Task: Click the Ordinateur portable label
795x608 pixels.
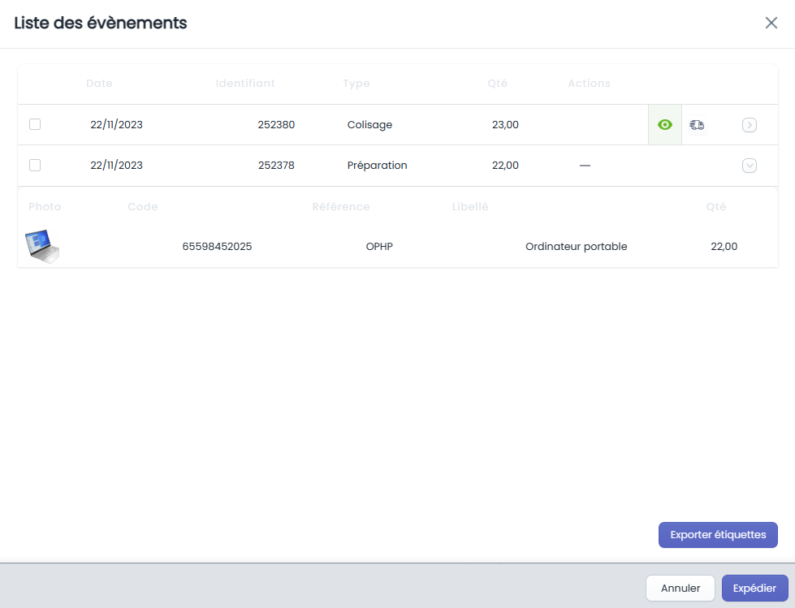Action: point(576,246)
